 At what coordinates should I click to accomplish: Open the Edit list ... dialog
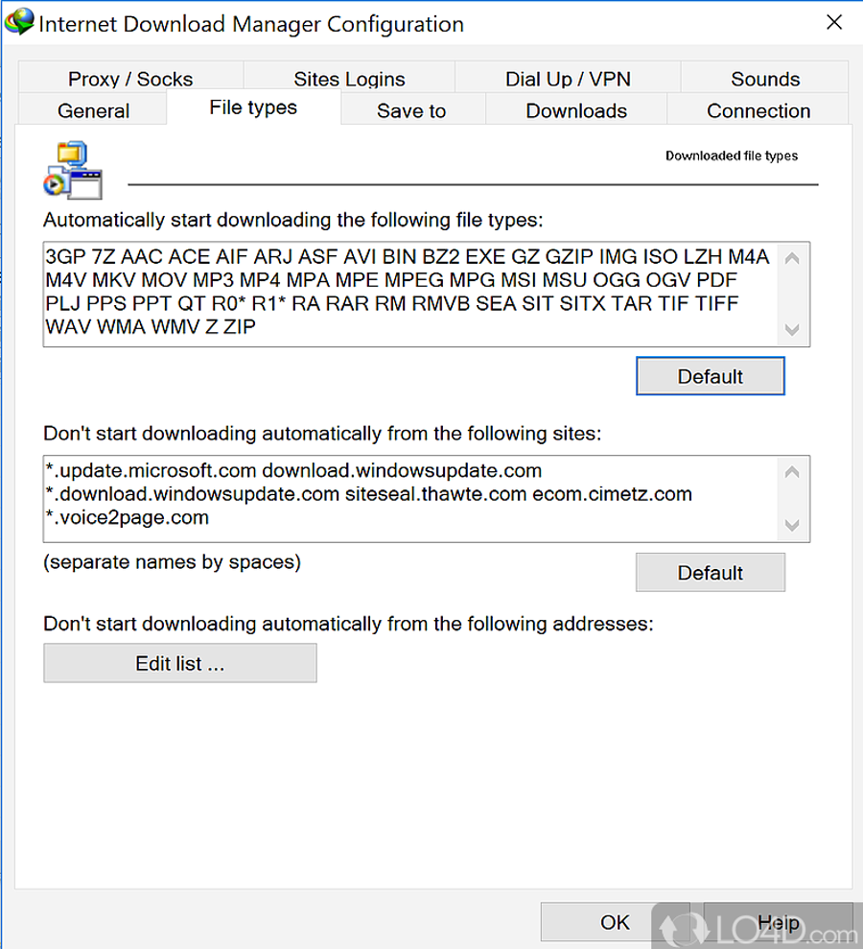tap(179, 663)
